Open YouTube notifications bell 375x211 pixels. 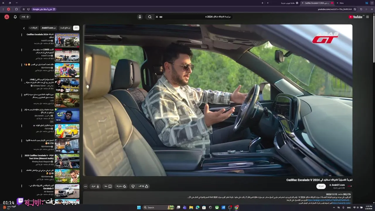coord(15,17)
